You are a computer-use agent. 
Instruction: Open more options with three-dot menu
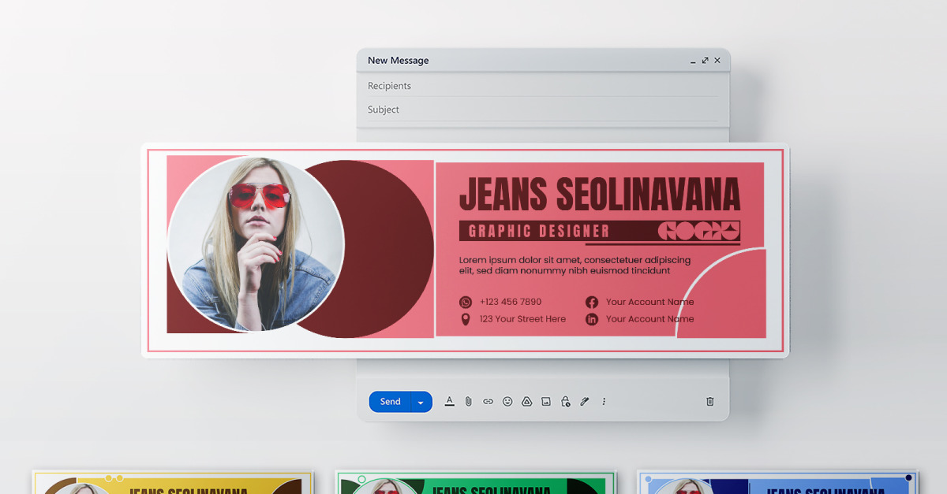[603, 401]
